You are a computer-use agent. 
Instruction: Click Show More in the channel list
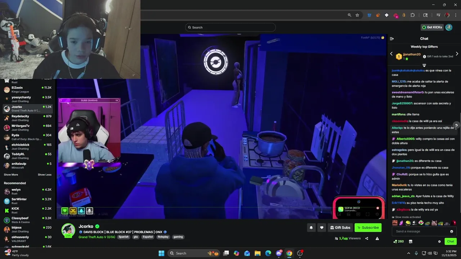coord(11,175)
